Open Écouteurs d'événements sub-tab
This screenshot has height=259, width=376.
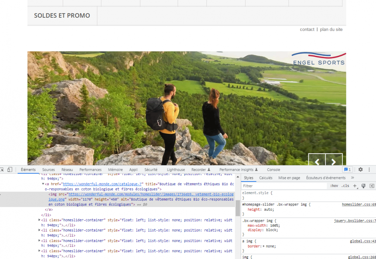(x=326, y=178)
